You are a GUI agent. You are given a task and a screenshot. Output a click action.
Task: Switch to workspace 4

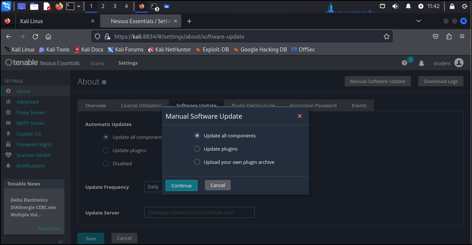(126, 6)
